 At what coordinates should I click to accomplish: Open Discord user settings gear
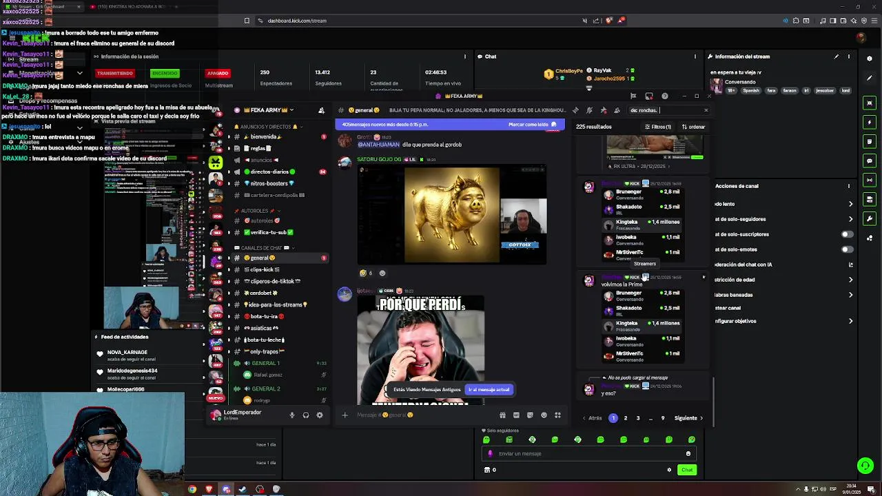tap(319, 415)
